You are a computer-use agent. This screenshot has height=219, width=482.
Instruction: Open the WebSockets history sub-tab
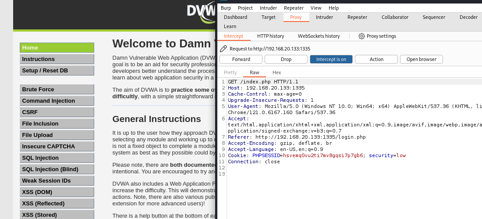319,36
